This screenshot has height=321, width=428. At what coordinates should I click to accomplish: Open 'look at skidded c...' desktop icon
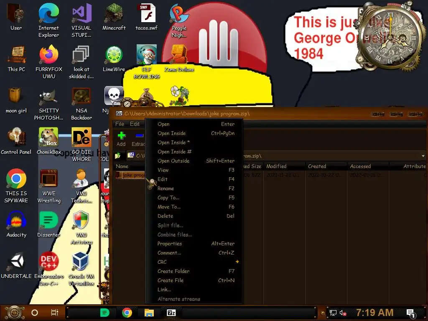(82, 62)
